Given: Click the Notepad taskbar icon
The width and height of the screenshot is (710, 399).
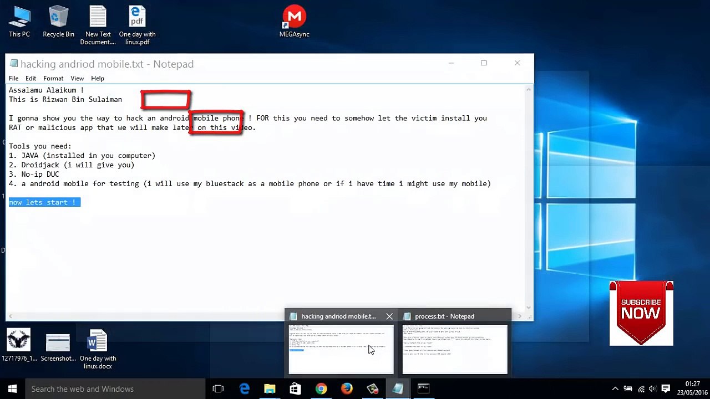Looking at the screenshot, I should (398, 389).
